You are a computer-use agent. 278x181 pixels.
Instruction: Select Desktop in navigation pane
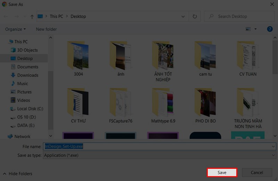tap(25, 58)
